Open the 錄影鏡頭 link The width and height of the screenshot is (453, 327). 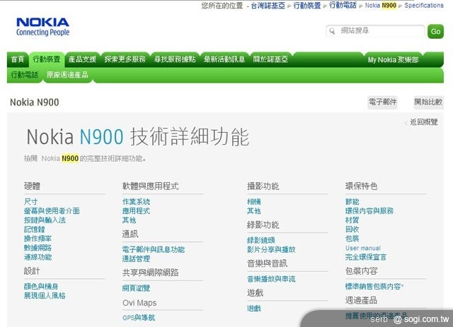261,240
